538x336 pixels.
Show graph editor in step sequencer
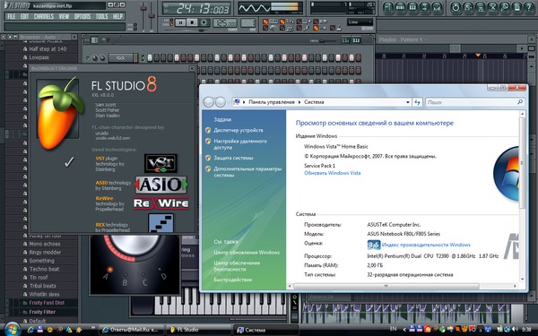click(345, 40)
